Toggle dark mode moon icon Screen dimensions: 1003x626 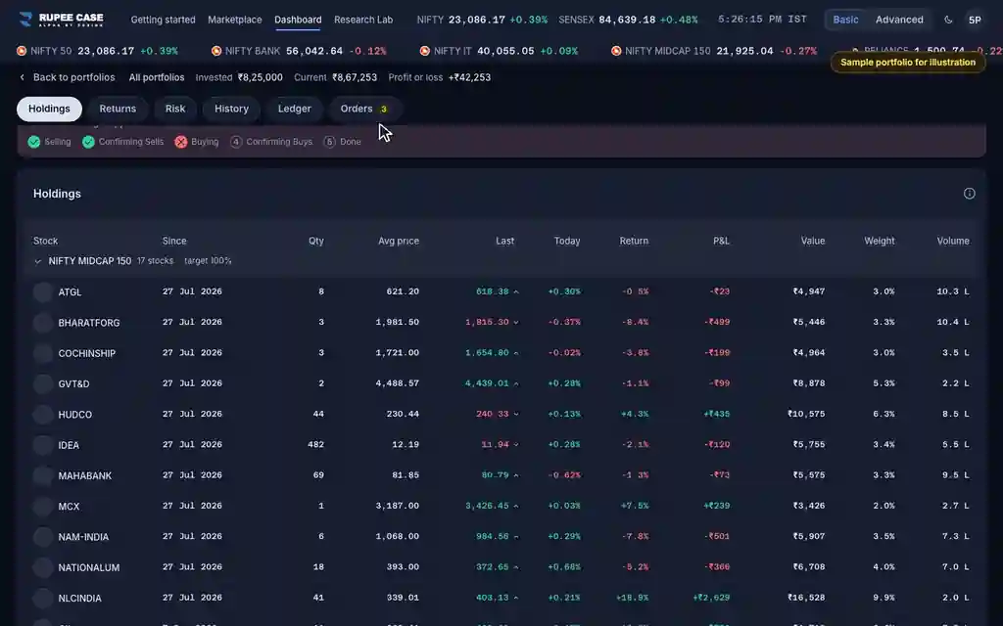[x=948, y=20]
